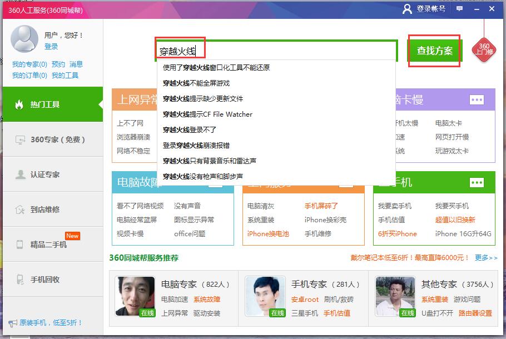Open the 消息 link
The width and height of the screenshot is (506, 339).
point(76,64)
